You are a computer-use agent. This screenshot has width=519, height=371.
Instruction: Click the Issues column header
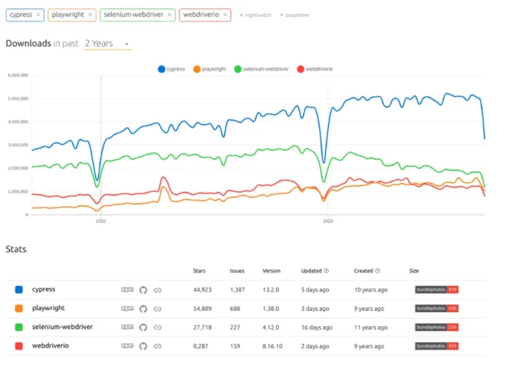click(x=237, y=271)
